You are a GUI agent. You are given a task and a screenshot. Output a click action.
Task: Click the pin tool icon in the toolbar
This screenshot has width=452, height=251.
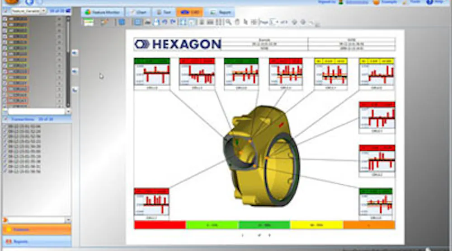pos(104,22)
